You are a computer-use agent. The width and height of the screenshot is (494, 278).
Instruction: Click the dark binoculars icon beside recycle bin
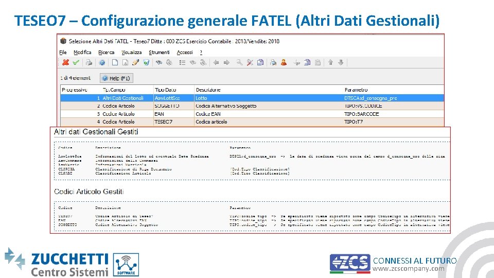point(159,62)
